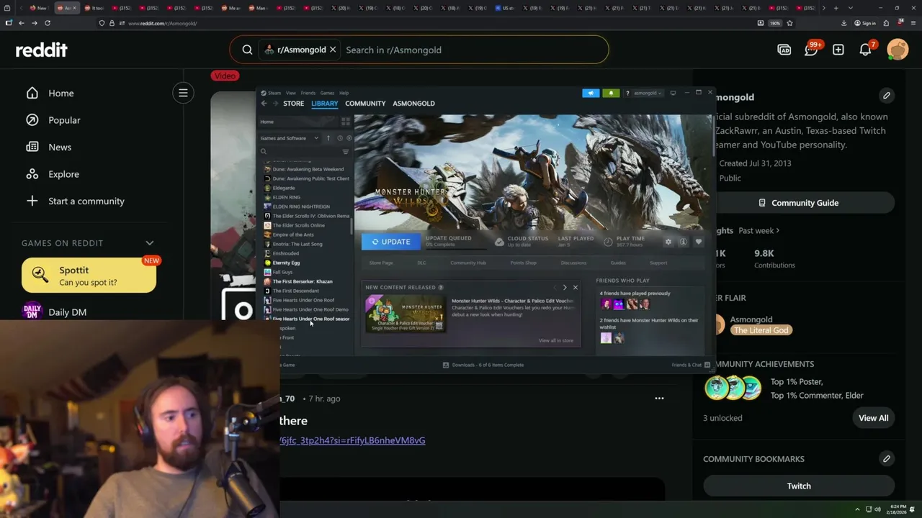The height and width of the screenshot is (518, 922).
Task: Collapse the Games on Reddit section
Action: (x=150, y=243)
